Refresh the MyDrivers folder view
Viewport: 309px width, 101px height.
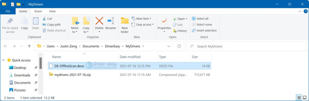click(x=179, y=46)
